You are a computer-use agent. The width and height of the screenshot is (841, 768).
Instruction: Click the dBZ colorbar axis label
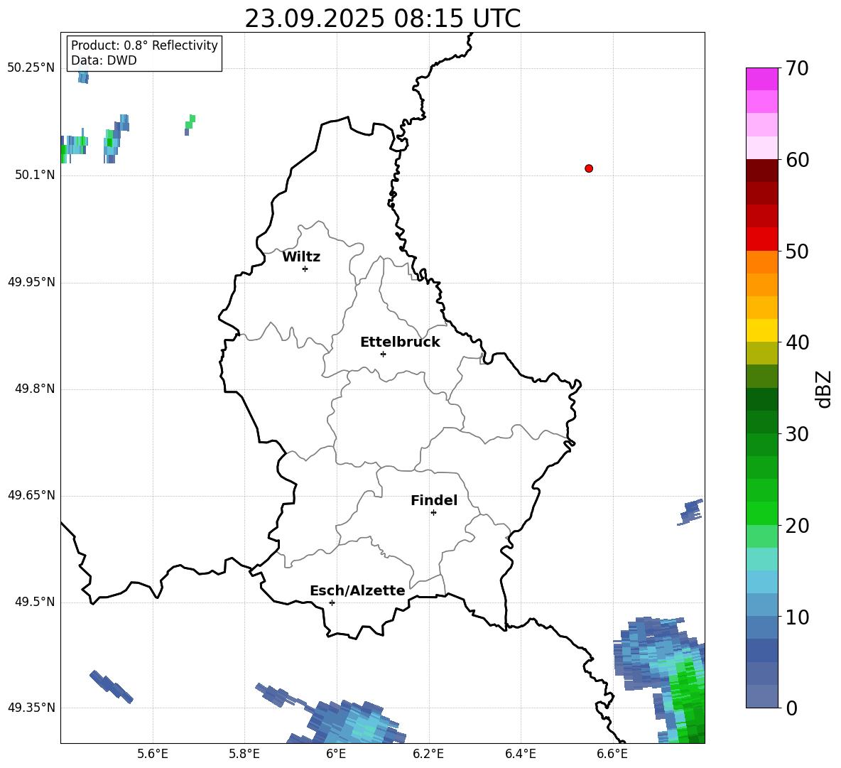coord(824,389)
